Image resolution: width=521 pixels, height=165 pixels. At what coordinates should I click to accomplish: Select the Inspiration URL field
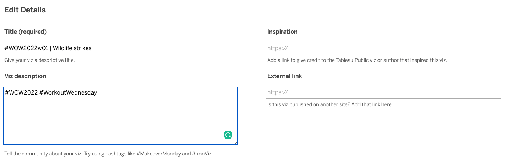[384, 48]
